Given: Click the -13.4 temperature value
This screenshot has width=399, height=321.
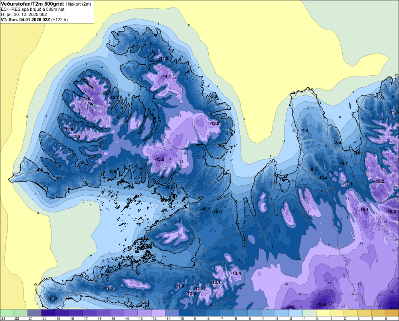Looking at the screenshot, I should click(236, 273).
